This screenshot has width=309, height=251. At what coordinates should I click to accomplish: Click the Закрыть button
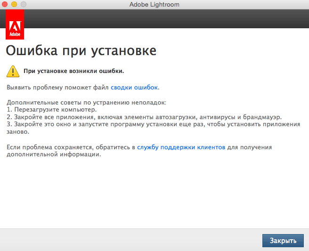click(x=283, y=241)
